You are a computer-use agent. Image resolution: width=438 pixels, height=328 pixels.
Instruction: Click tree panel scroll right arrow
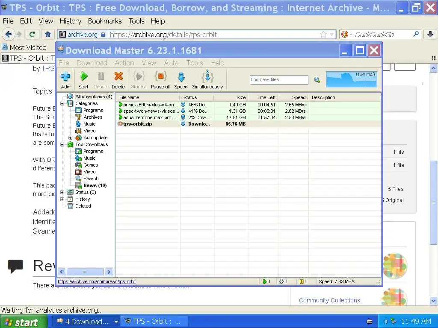(109, 272)
